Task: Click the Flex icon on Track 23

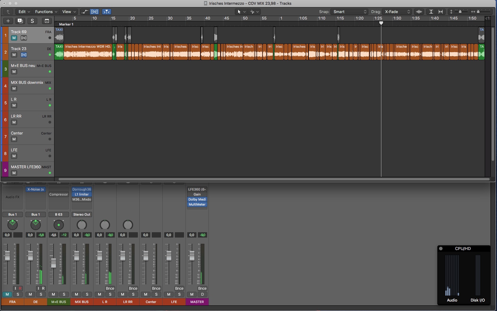Action: pos(24,55)
